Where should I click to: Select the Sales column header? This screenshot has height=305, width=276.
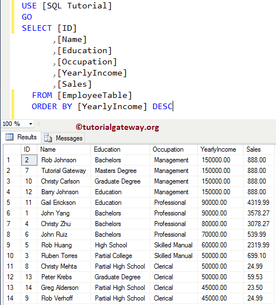coord(259,149)
